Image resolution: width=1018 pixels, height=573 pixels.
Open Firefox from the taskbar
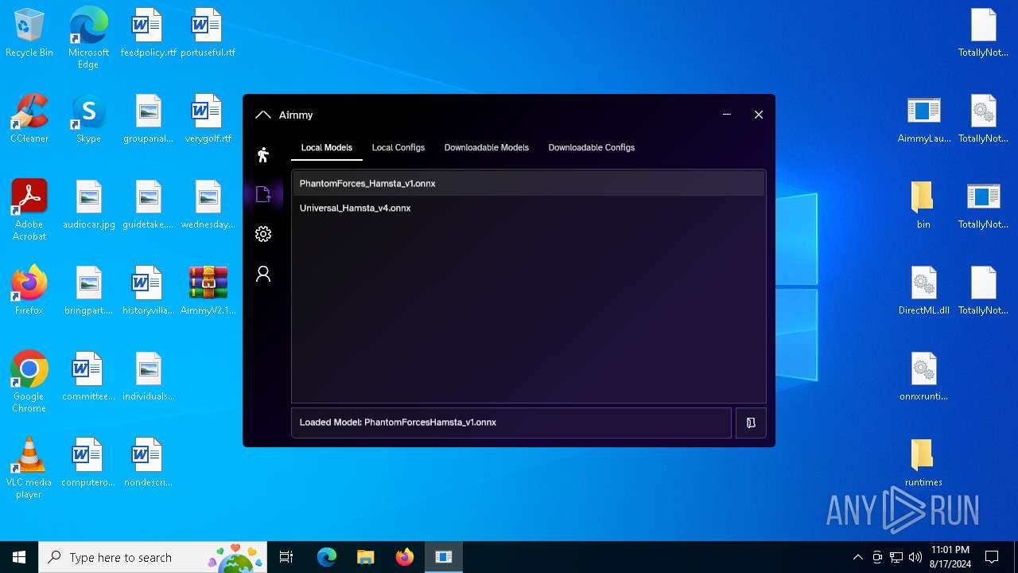pos(405,557)
